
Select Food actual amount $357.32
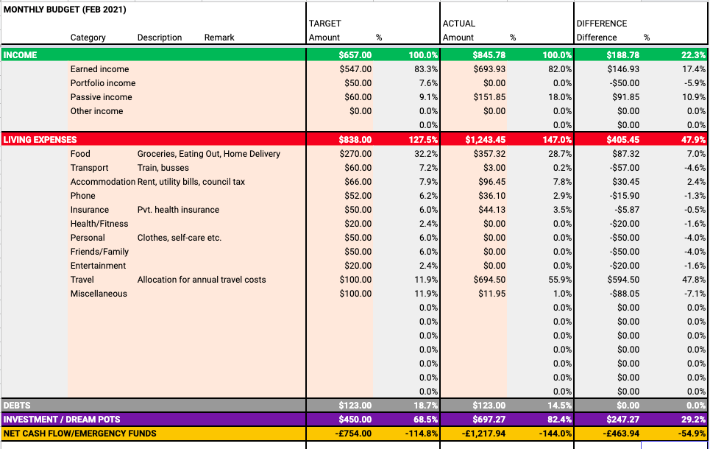point(489,154)
